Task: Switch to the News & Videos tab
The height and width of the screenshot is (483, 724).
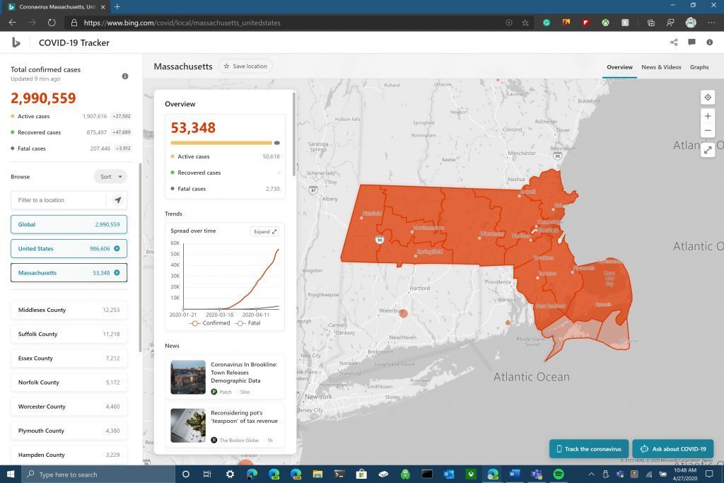Action: coord(661,67)
